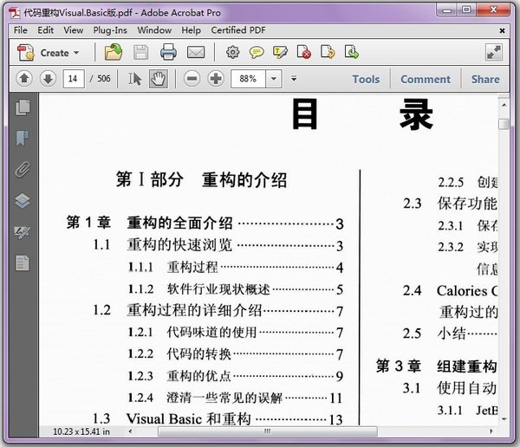Click the vertical scrollbar thumb

(x=504, y=124)
